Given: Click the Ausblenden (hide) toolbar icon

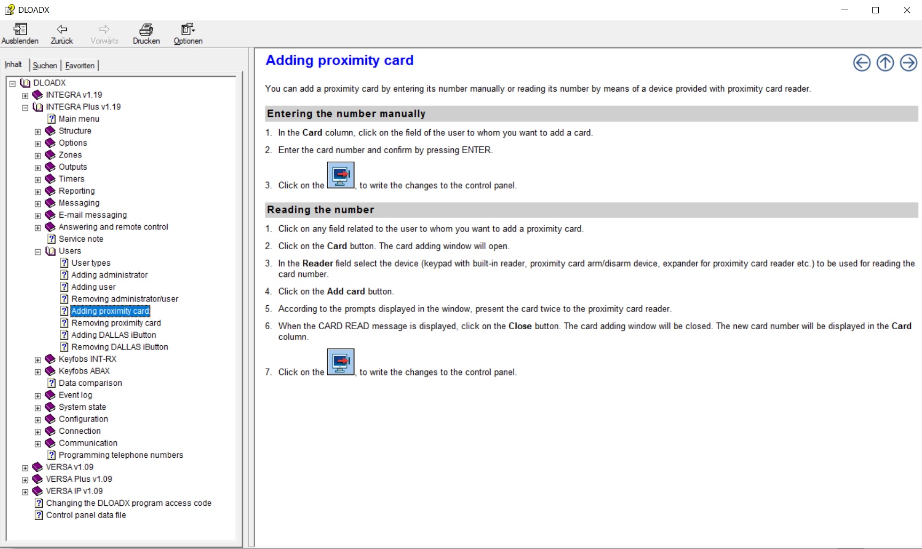Looking at the screenshot, I should pos(20,29).
